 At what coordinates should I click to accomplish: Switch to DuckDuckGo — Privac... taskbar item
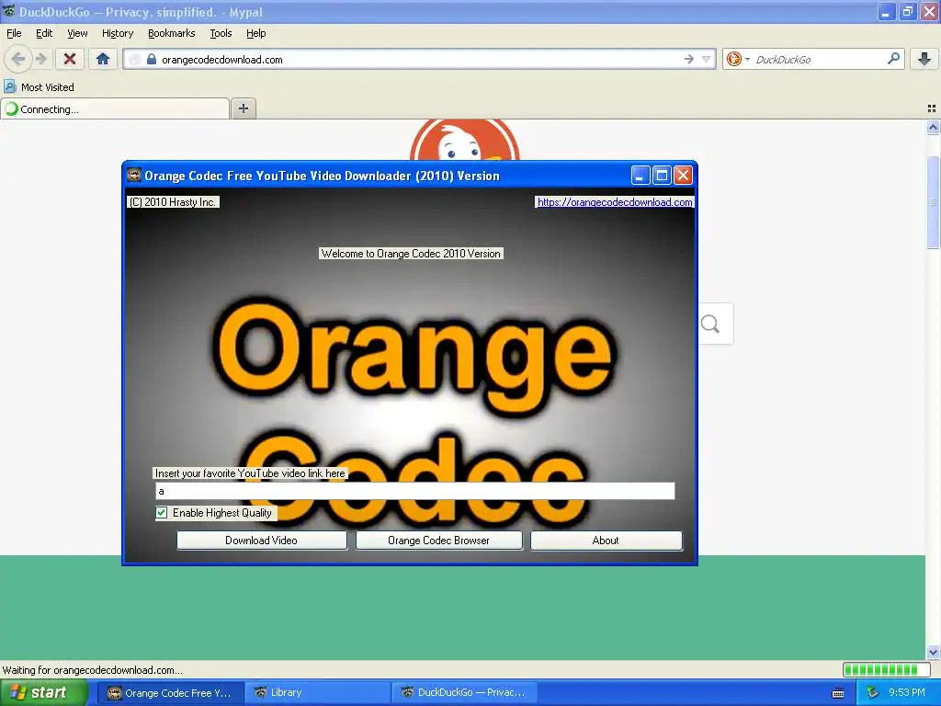(464, 693)
